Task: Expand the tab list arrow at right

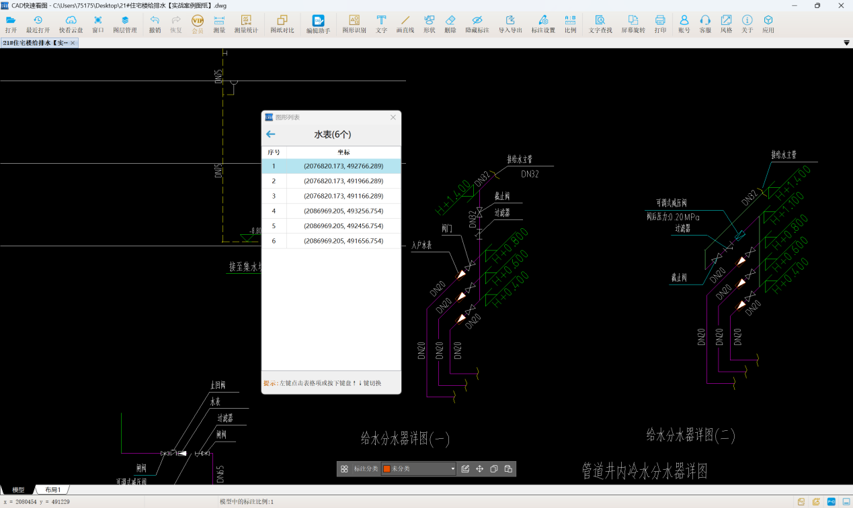Action: coord(846,43)
